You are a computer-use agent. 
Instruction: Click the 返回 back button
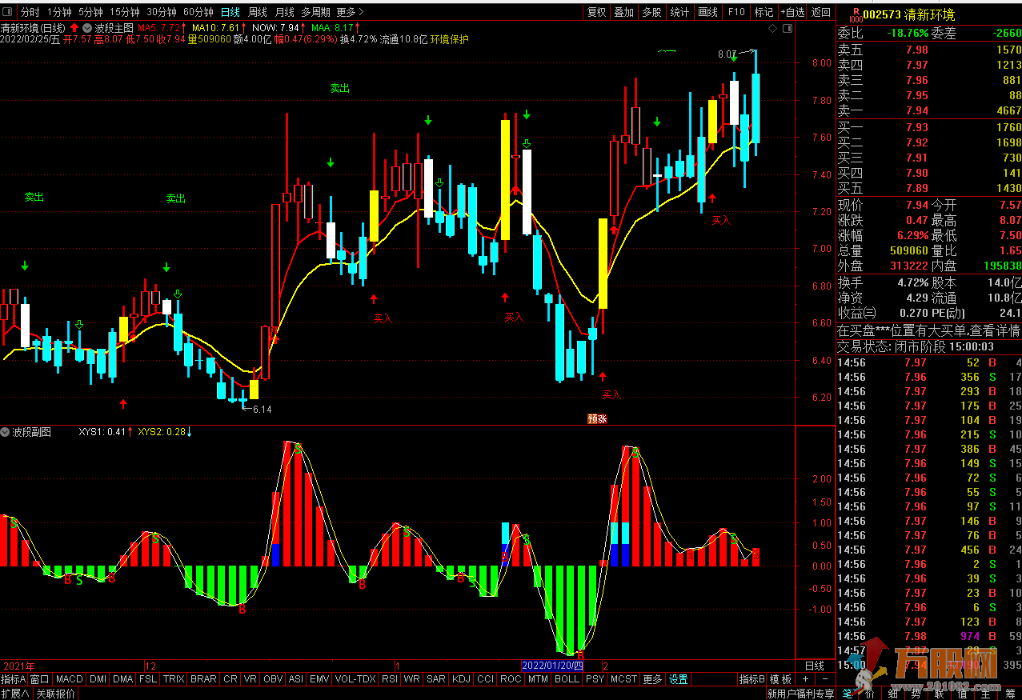coord(821,12)
